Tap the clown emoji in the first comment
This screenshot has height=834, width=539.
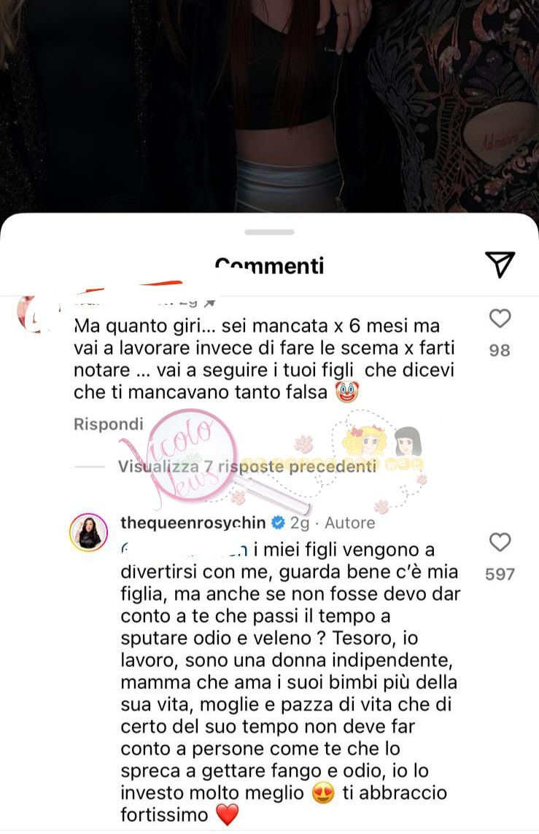[346, 392]
